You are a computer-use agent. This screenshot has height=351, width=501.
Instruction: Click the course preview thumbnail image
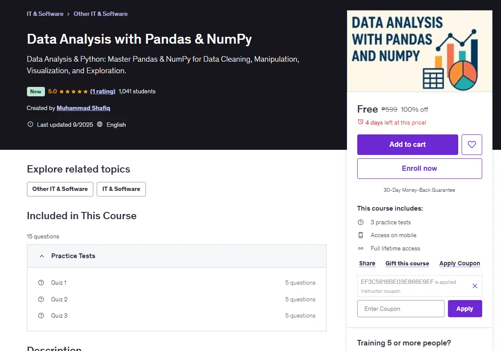(x=420, y=51)
